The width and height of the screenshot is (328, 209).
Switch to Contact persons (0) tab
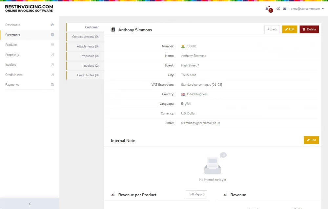pyautogui.click(x=85, y=37)
